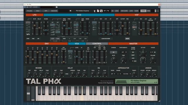Toggle the Delay SYNC button
The width and height of the screenshot is (188, 105).
point(67,74)
